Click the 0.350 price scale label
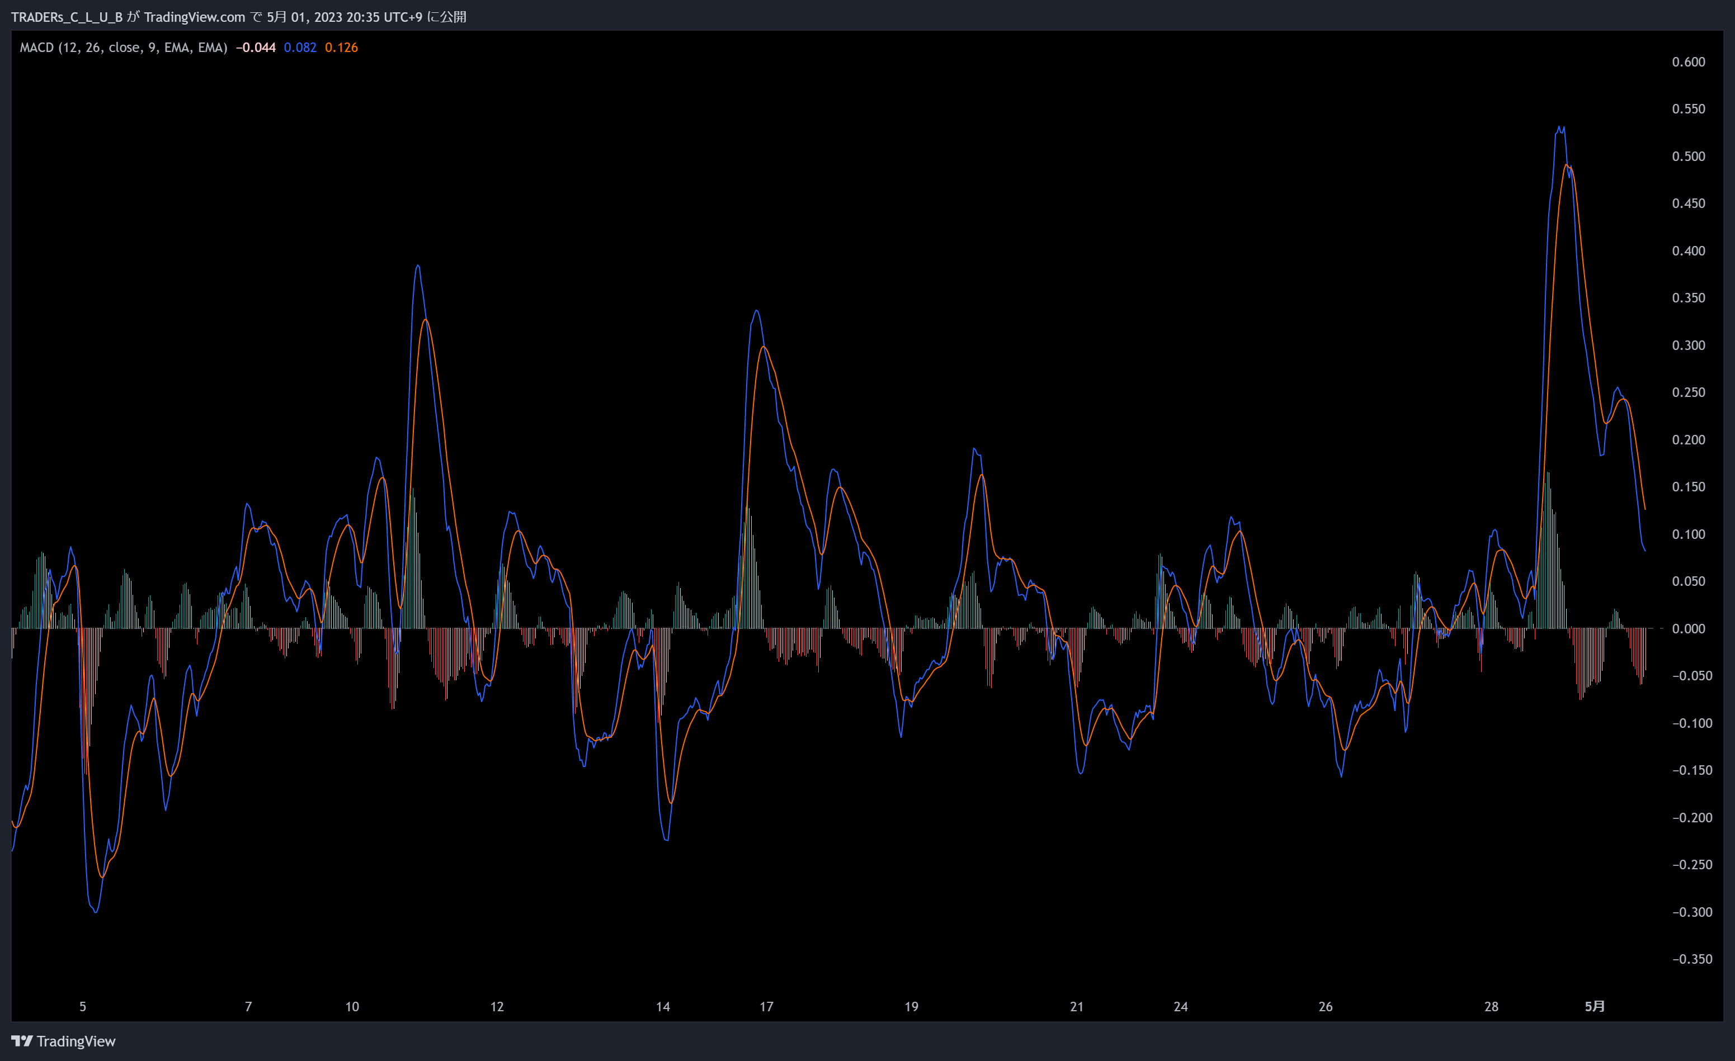This screenshot has height=1061, width=1735. pyautogui.click(x=1689, y=299)
